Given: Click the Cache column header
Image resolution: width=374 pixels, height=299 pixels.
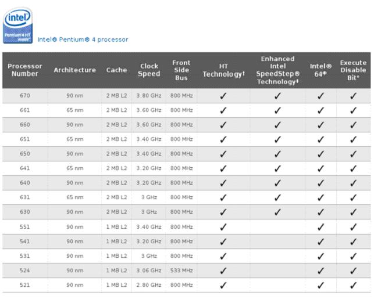Looking at the screenshot, I should point(116,70).
